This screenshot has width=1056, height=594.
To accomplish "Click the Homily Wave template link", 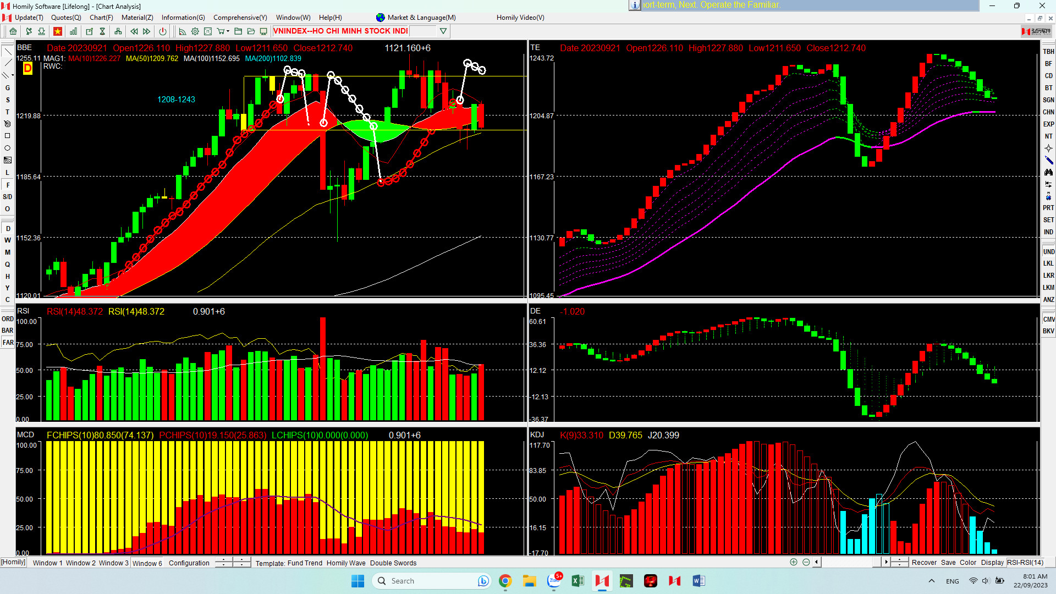I will coord(346,563).
